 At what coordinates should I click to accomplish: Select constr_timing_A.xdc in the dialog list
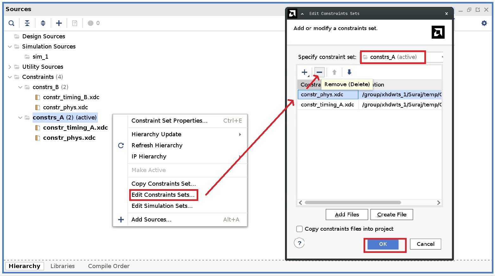click(328, 105)
